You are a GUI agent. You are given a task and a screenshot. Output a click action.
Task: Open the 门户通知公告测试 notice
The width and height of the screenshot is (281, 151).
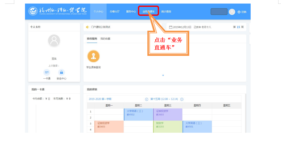(100, 27)
